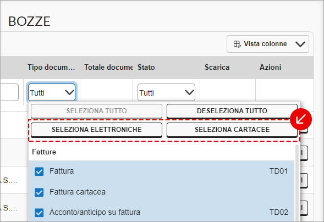
Task: Toggle the Fattura cartacea checkbox
Action: click(x=39, y=192)
